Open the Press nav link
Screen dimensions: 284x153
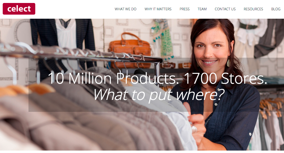pyautogui.click(x=184, y=9)
